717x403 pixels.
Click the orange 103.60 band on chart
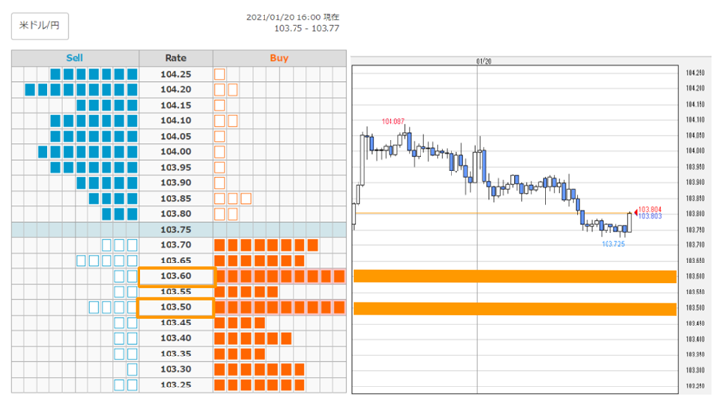point(514,276)
